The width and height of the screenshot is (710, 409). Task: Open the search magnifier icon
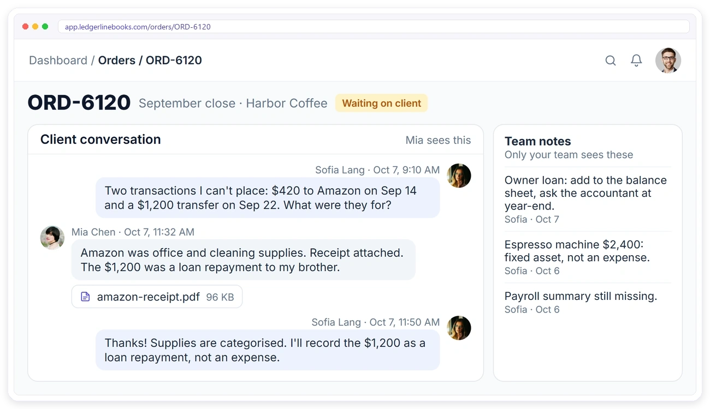(611, 61)
